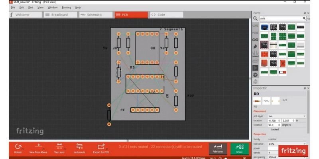Select the highlighted 74x chip part
Screen dimensions: 319x159
click(x=264, y=45)
